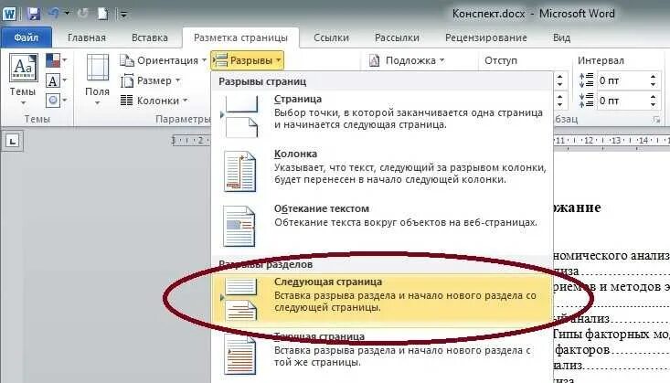Undo the last action in quick access toolbar
The height and width of the screenshot is (383, 670).
coord(54,14)
